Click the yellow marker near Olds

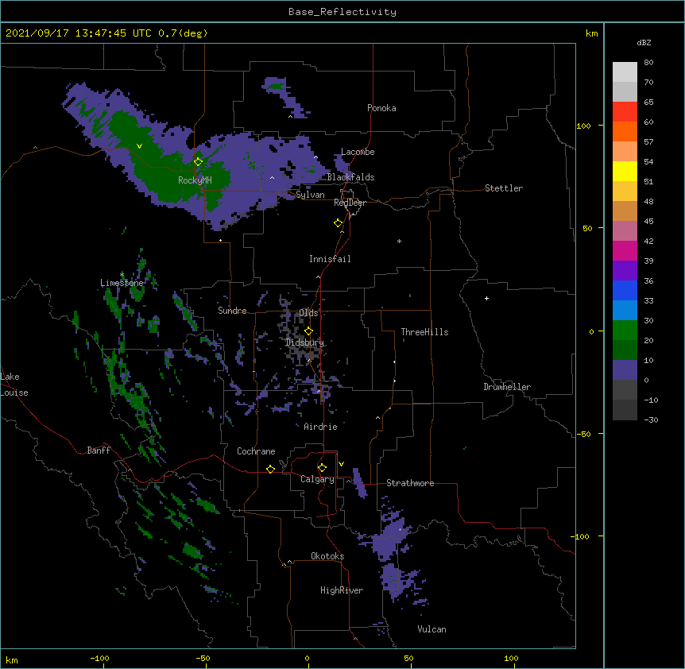click(308, 331)
